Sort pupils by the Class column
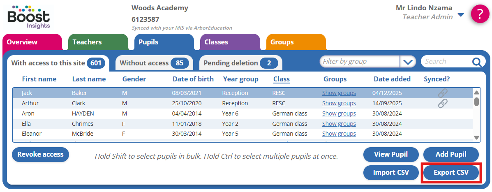This screenshot has width=492, height=192. tap(281, 79)
